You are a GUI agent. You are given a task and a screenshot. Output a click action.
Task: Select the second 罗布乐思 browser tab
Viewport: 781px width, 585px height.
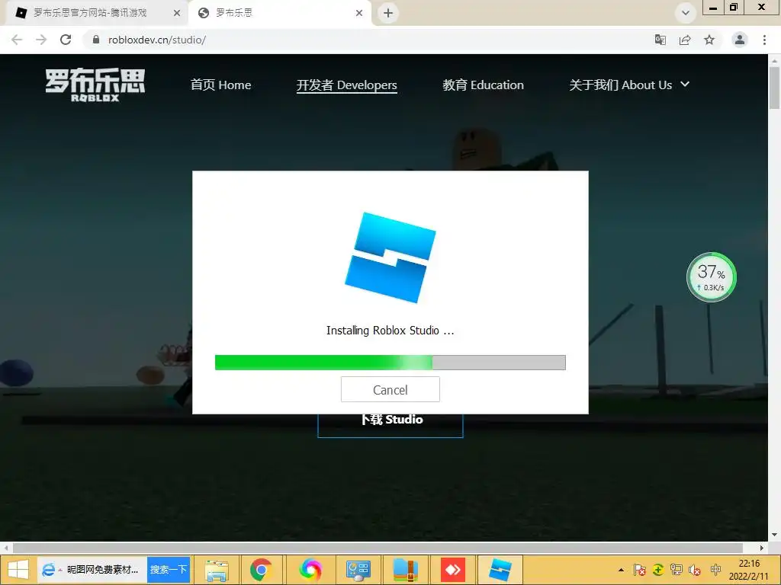coord(279,13)
